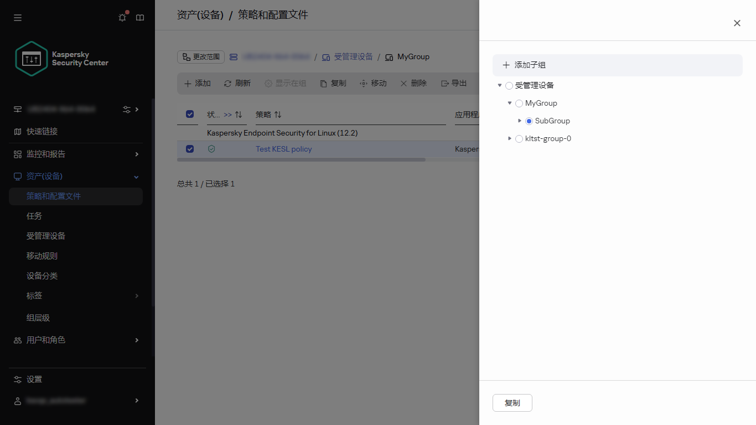
Task: Expand the kltst-group-0 tree node
Action: click(509, 138)
